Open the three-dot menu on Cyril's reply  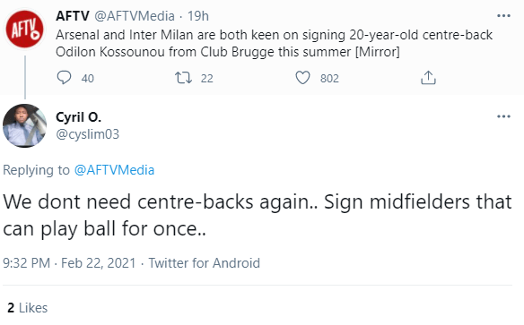(503, 116)
